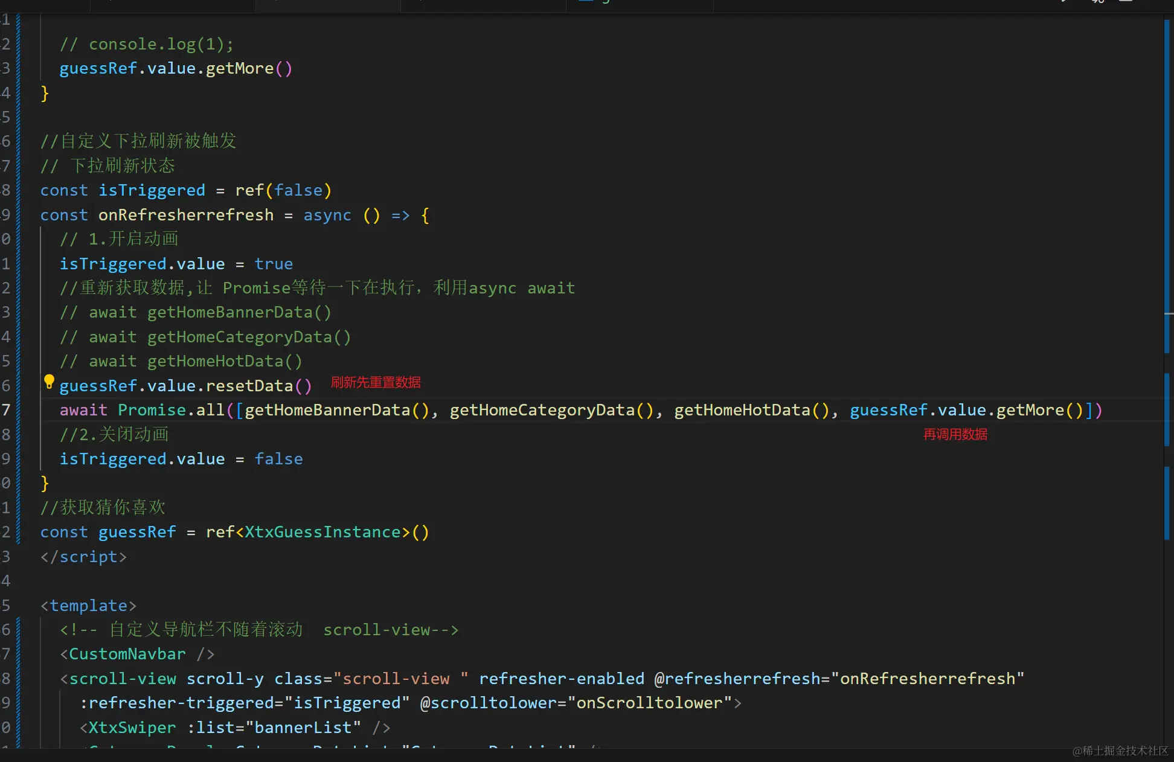Click the commented '// await getHomeBannerData()' line
This screenshot has width=1174, height=762.
[196, 313]
